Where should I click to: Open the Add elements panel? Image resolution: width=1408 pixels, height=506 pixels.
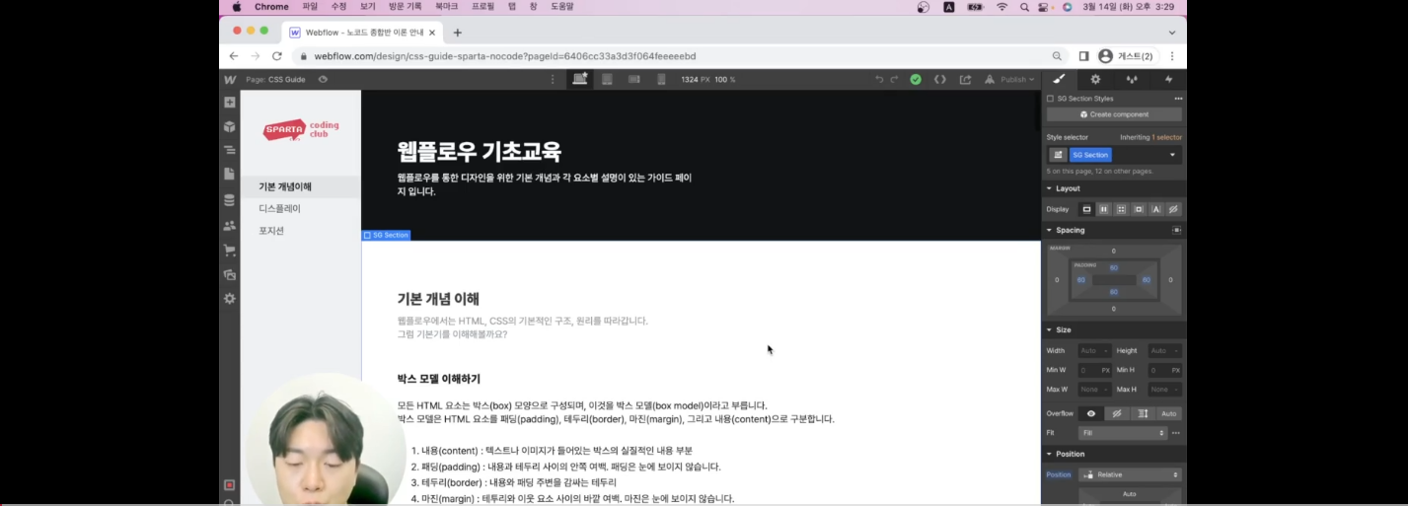pos(230,103)
